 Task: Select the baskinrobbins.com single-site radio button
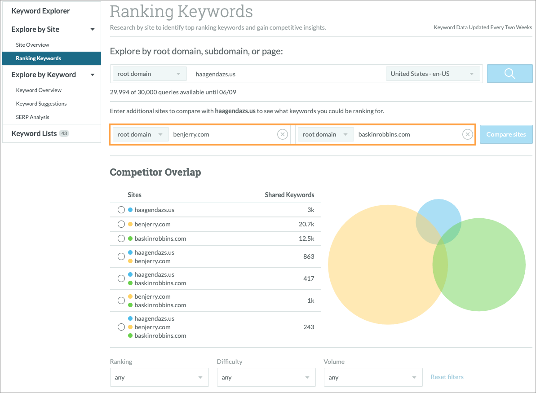[121, 238]
